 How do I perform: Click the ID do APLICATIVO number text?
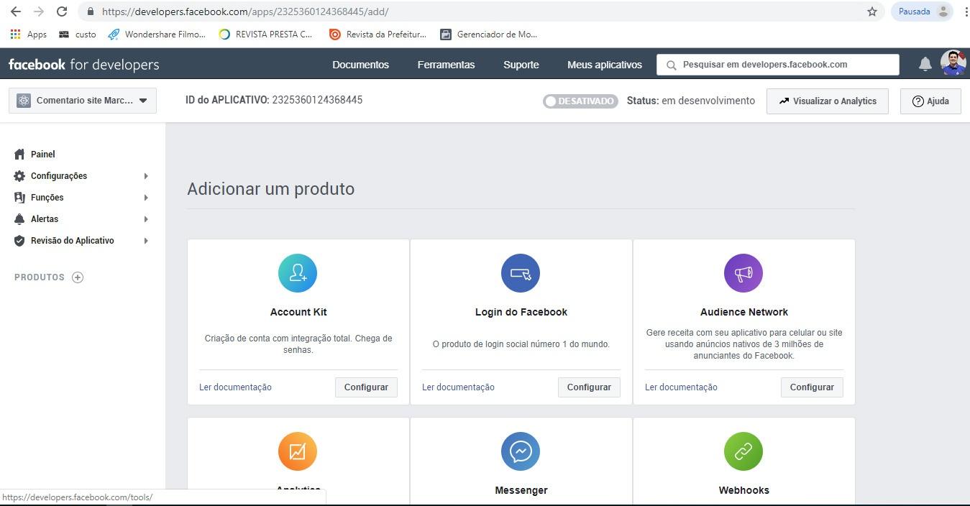(317, 100)
